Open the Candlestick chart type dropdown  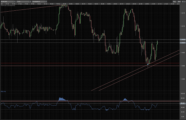40,1
